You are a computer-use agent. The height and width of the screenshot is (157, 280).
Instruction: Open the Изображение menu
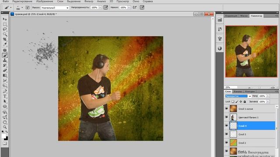click(x=45, y=1)
